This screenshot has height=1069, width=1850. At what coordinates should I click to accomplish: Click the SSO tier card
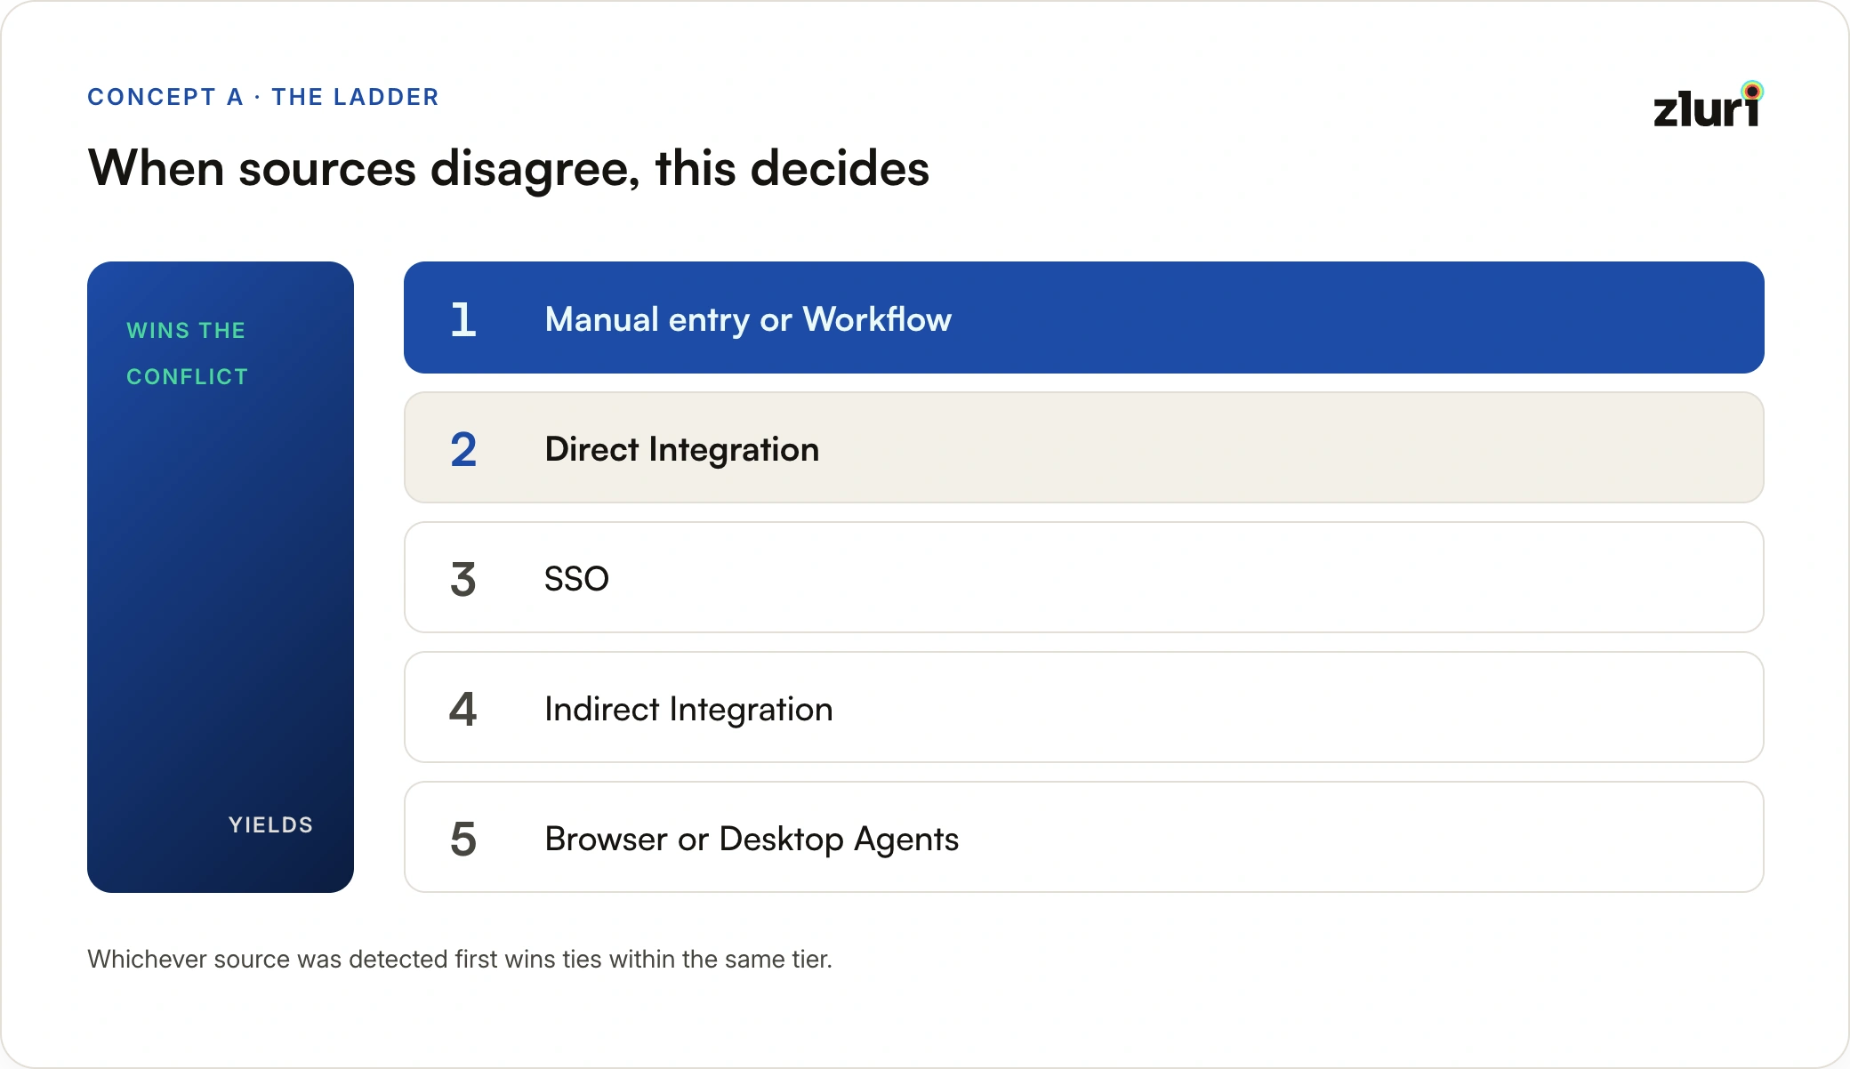point(1083,577)
